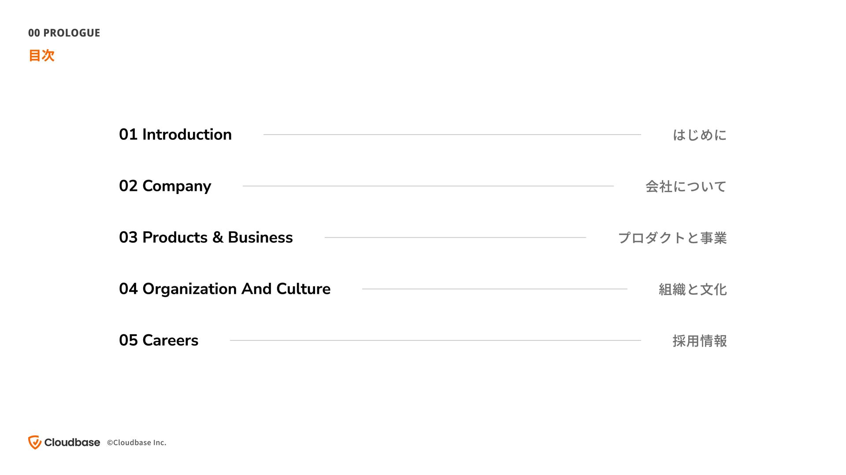Viewport: 846px width, 475px height.
Task: Click the divider line after Company
Action: click(x=428, y=186)
